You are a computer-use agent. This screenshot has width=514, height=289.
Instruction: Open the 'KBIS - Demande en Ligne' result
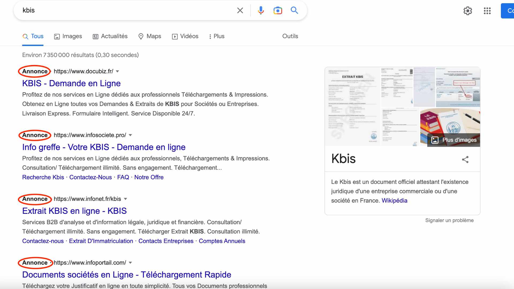tap(71, 83)
